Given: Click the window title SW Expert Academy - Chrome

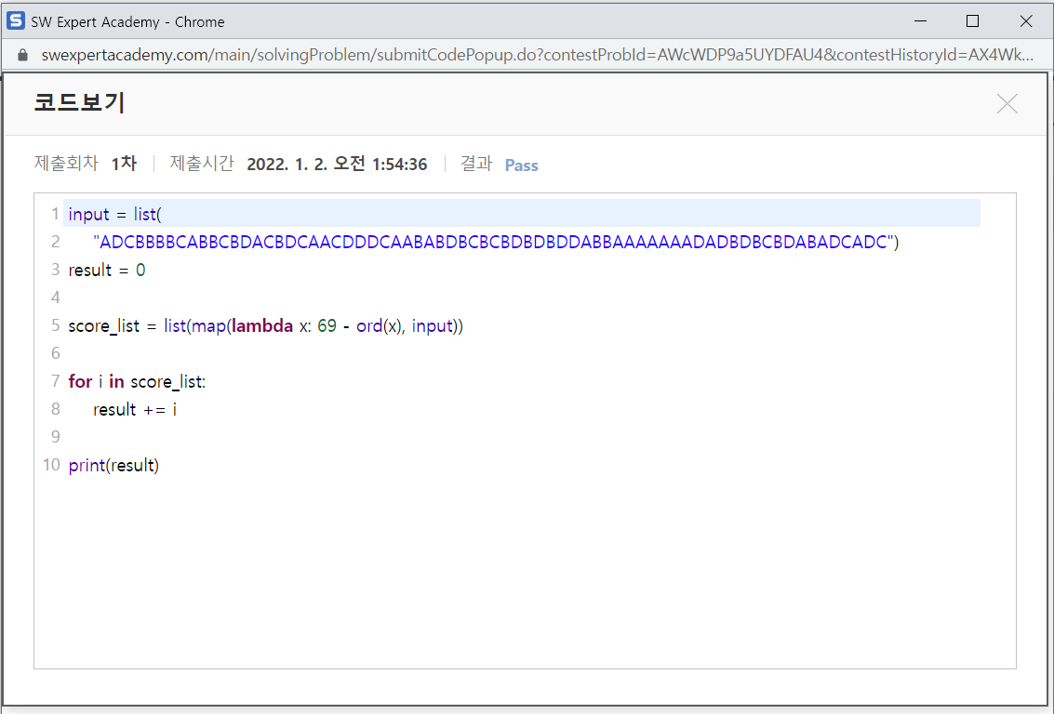Looking at the screenshot, I should [x=127, y=21].
